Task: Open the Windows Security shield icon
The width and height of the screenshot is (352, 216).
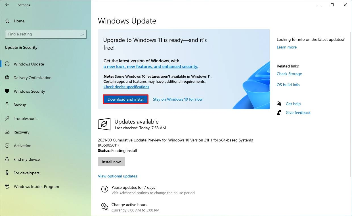Action: tap(8, 91)
